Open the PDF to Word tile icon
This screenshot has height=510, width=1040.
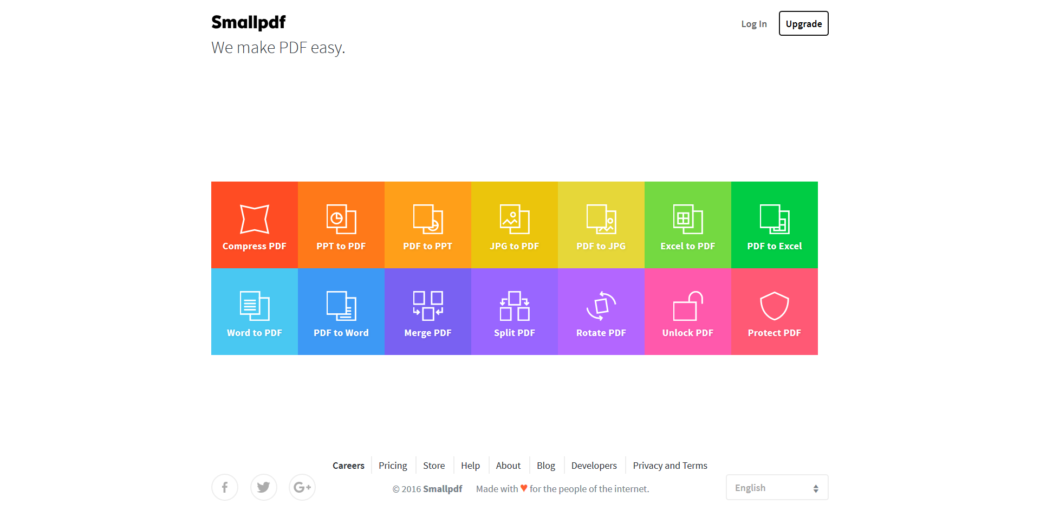pos(341,306)
